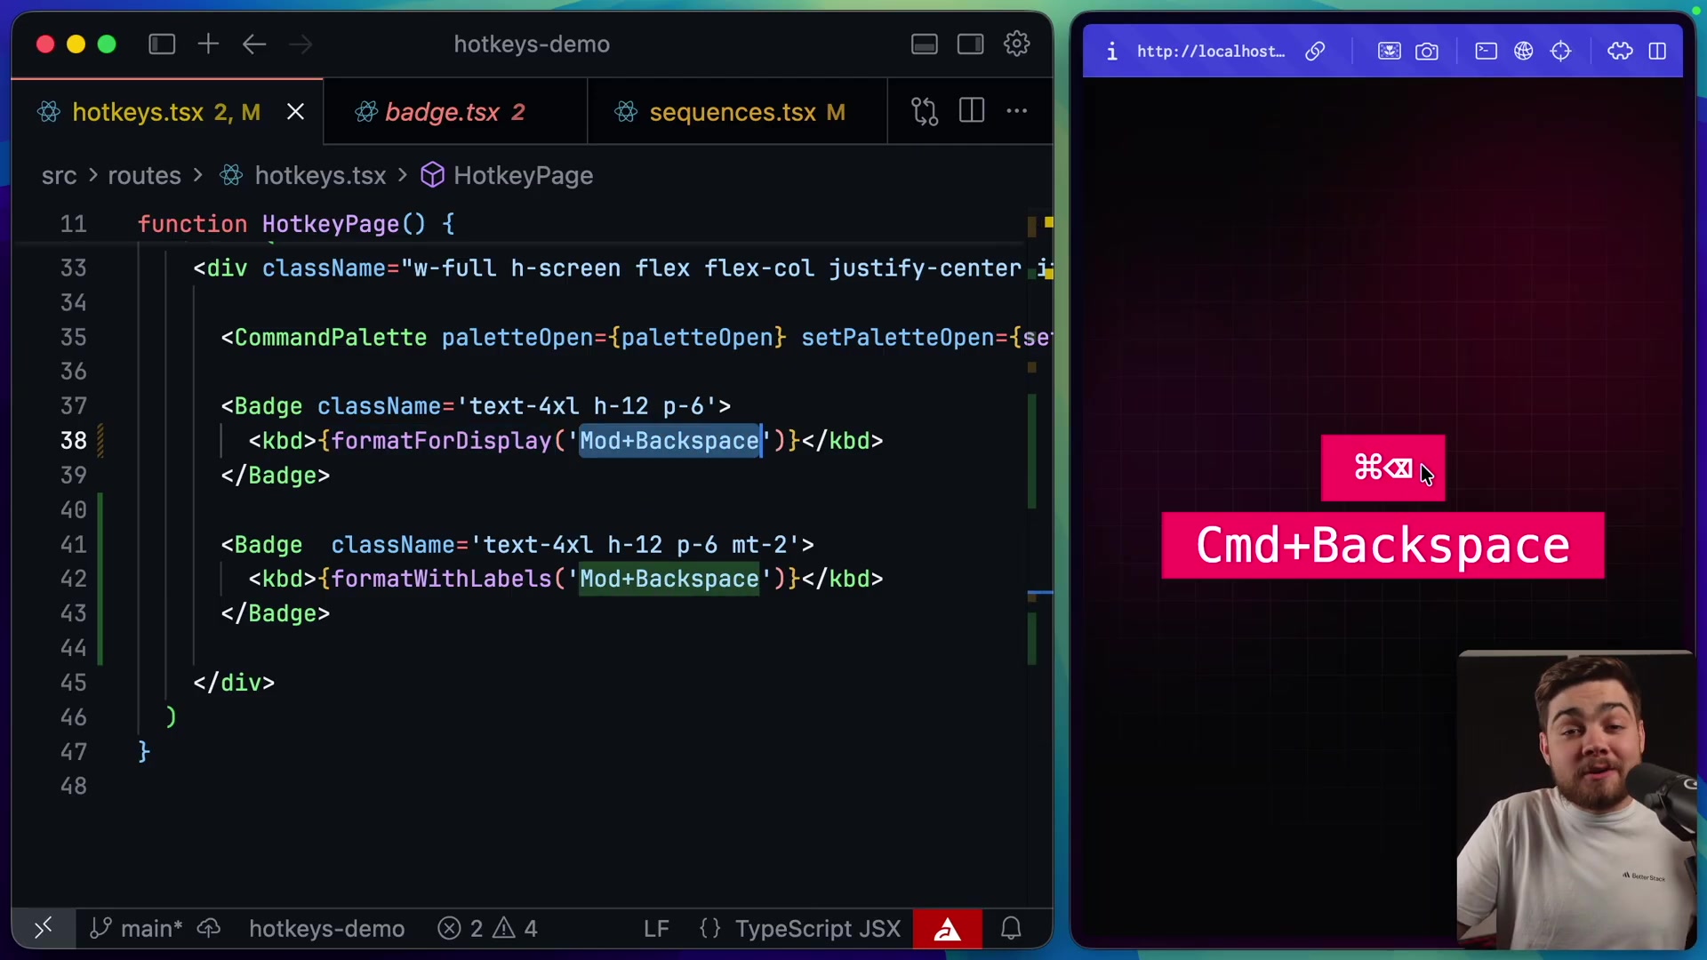
Task: Open the remote window indicator in status bar
Action: point(44,929)
